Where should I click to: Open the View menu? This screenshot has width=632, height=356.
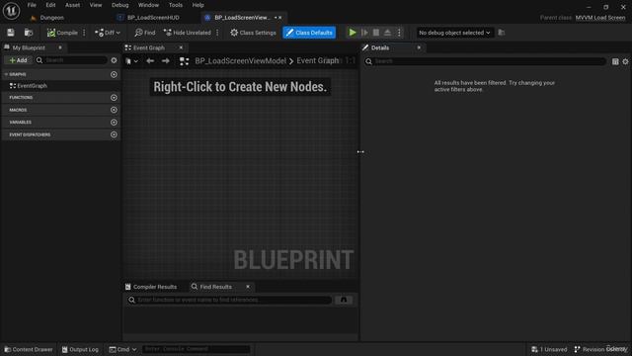[x=96, y=5]
